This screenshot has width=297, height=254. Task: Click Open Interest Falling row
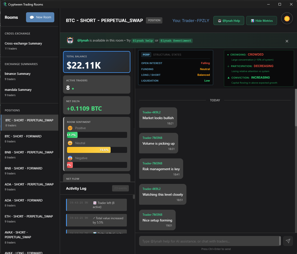[175, 63]
